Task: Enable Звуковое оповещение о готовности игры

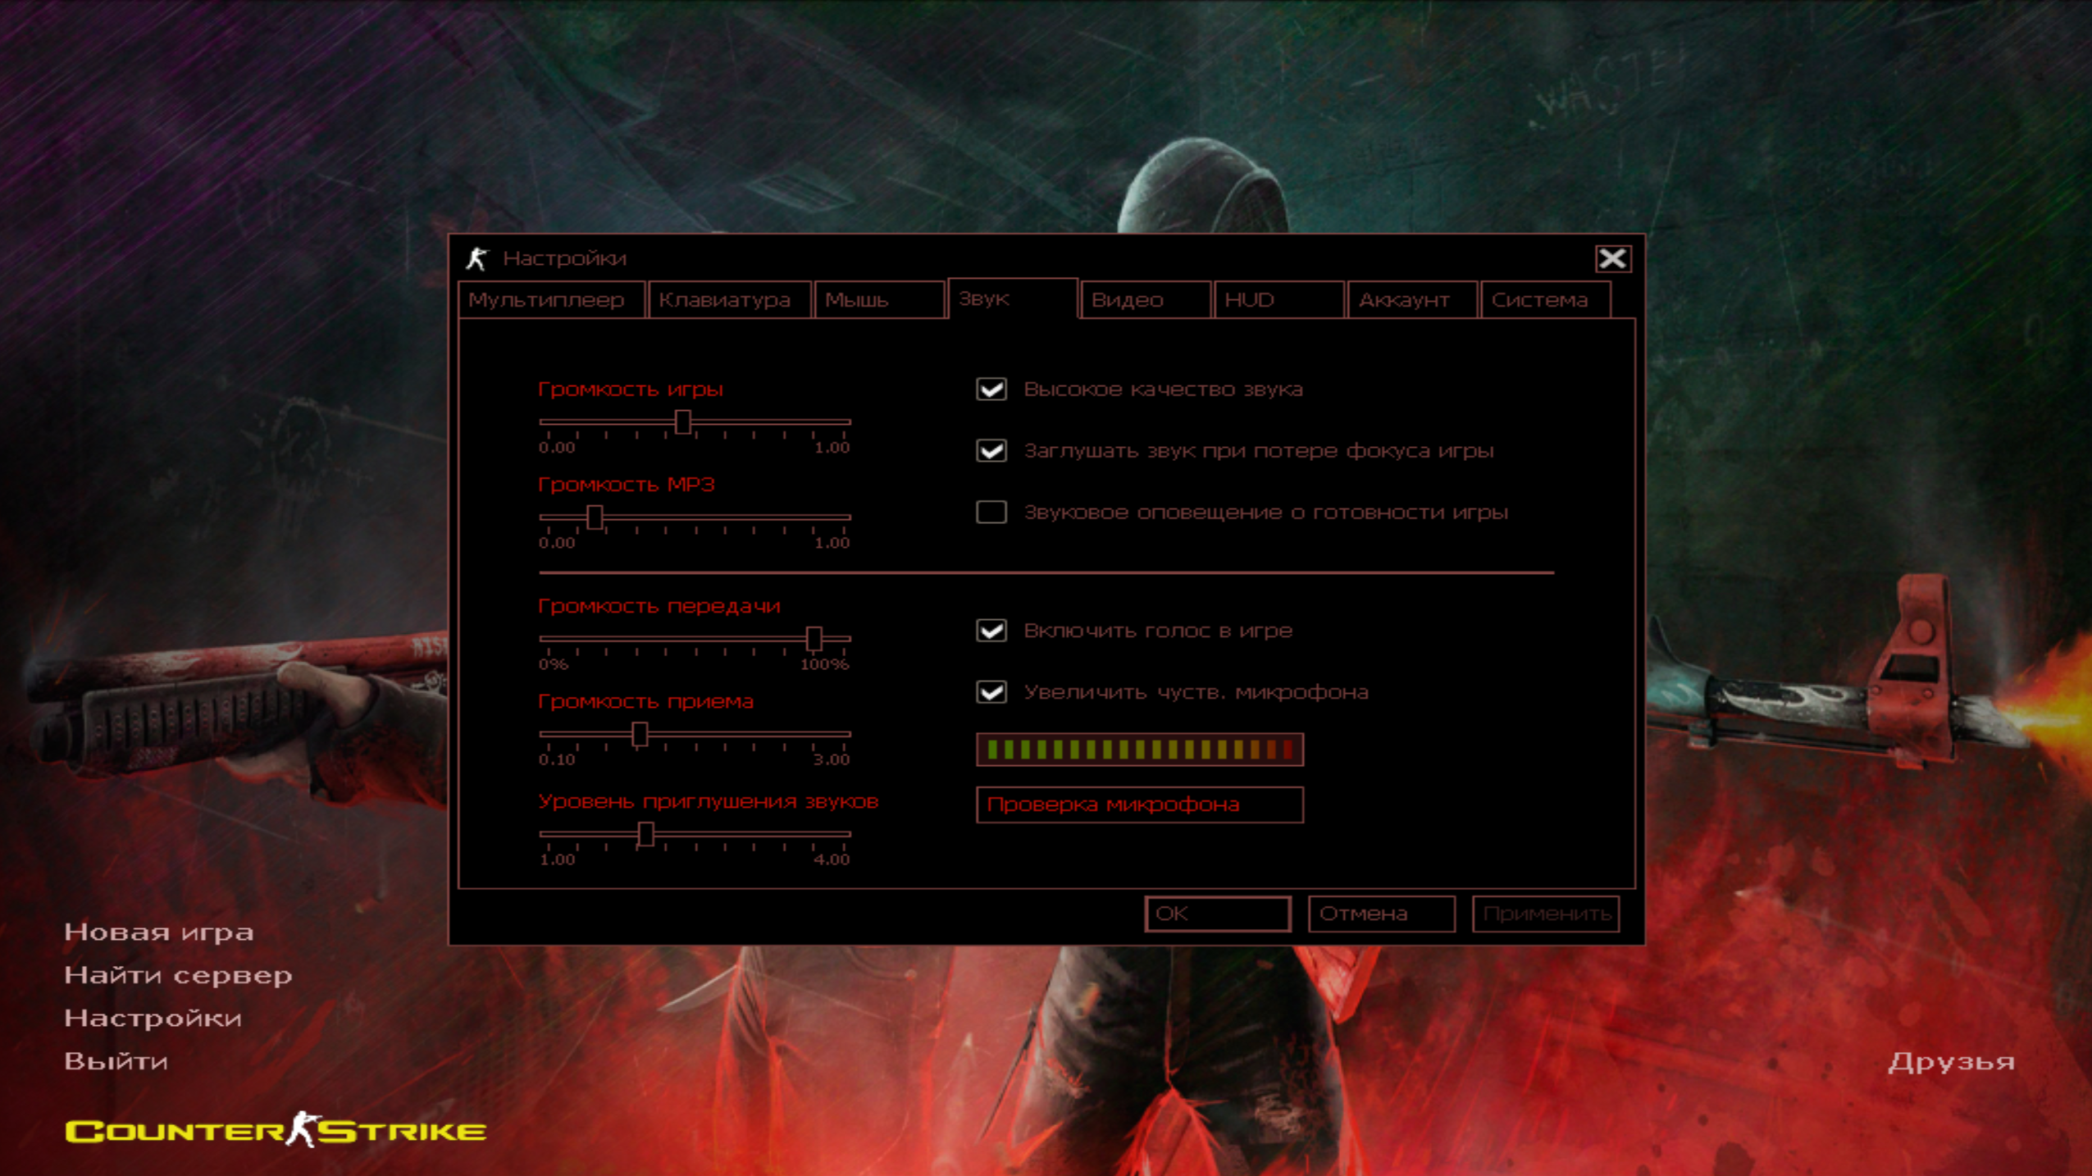Action: (x=991, y=513)
